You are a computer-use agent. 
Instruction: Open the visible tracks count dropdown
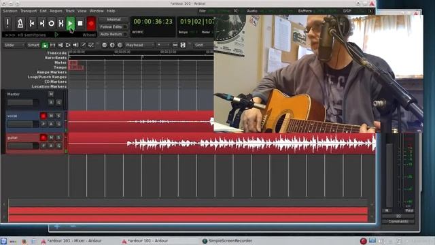point(163,45)
